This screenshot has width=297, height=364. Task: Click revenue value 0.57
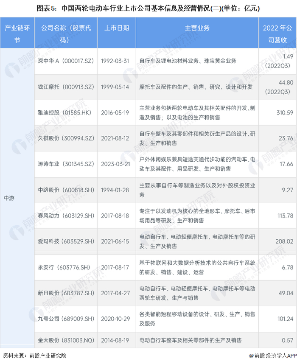tap(288, 340)
